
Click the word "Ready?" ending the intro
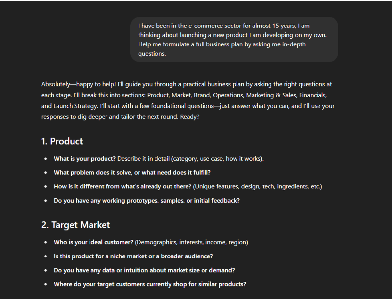click(x=189, y=117)
